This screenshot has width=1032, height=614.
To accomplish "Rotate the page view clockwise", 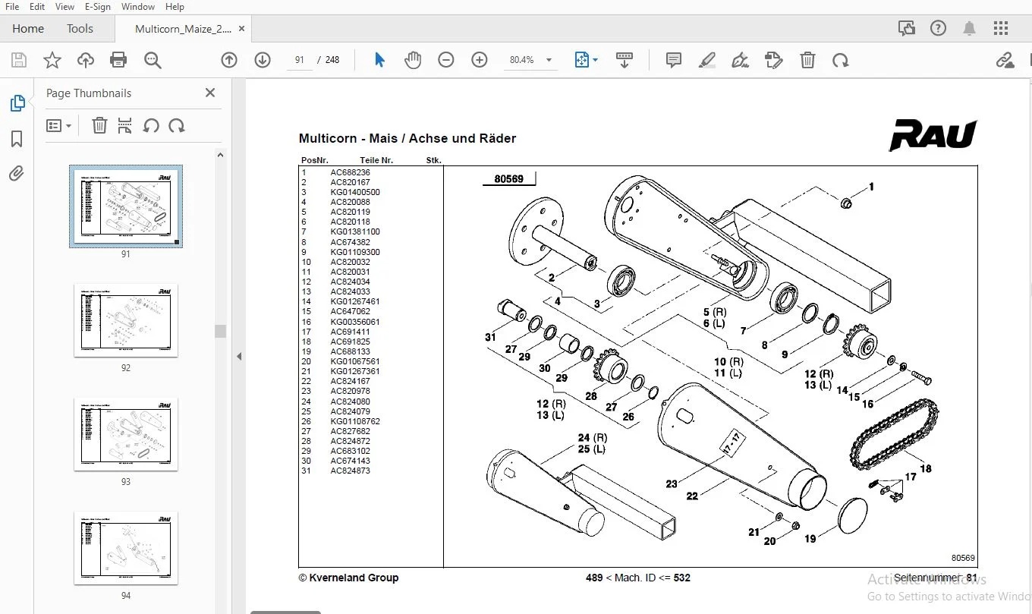I will (x=840, y=60).
